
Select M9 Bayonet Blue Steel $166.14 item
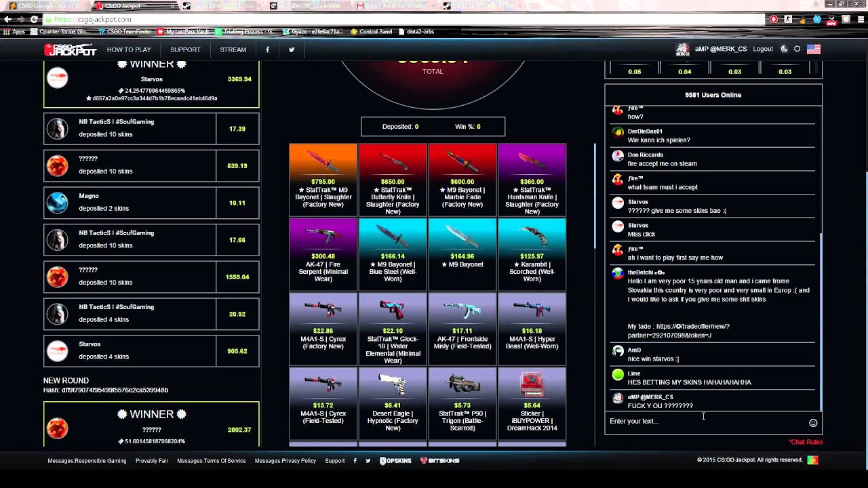point(393,253)
